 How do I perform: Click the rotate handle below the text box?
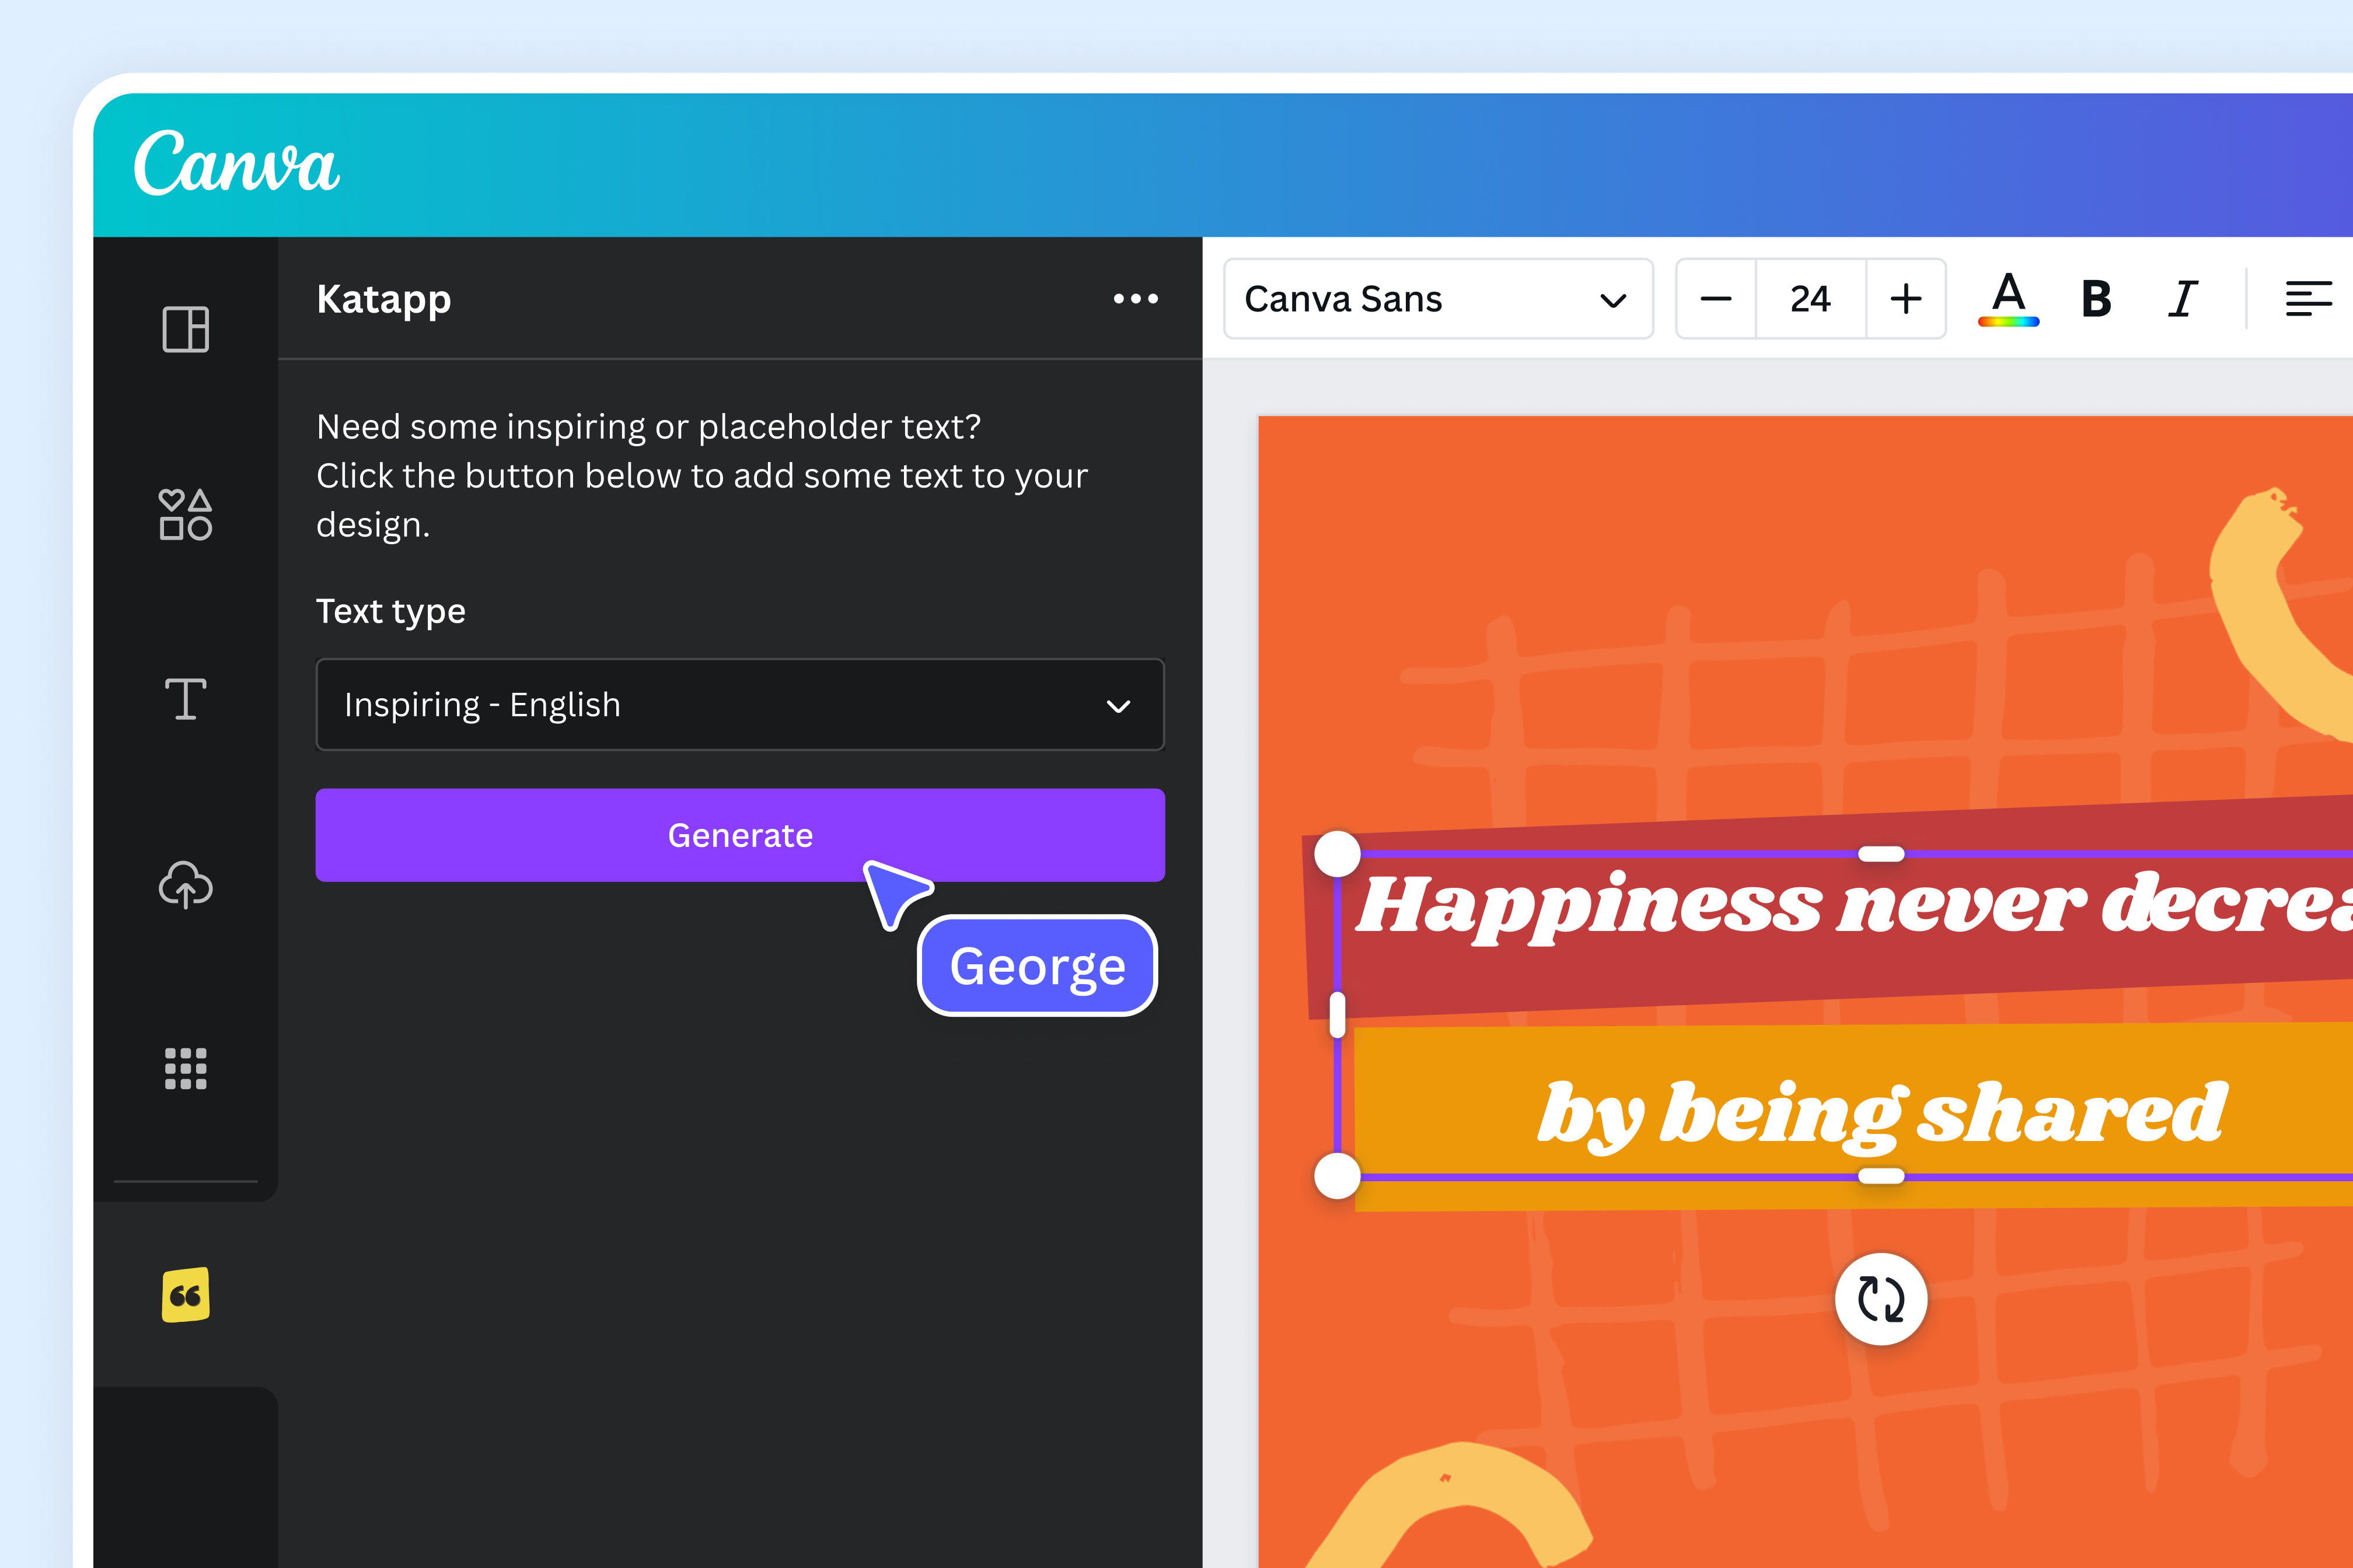tap(1879, 1297)
